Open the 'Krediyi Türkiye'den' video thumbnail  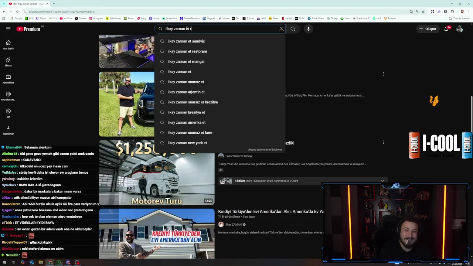[x=157, y=233]
